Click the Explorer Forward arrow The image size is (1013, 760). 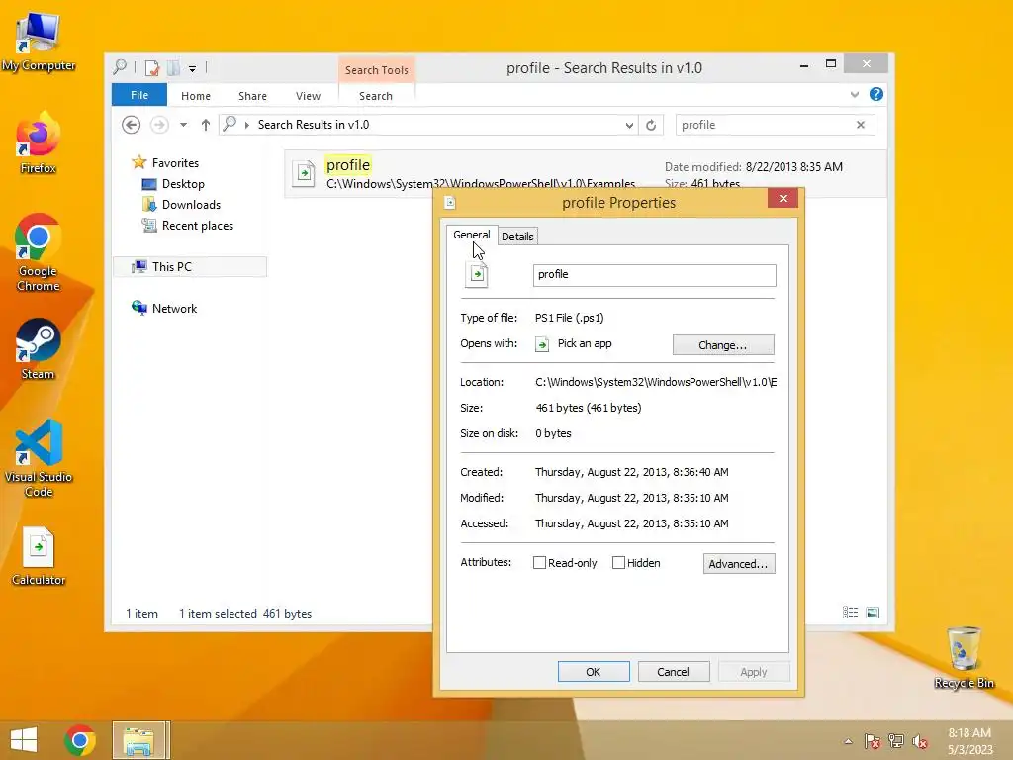159,125
